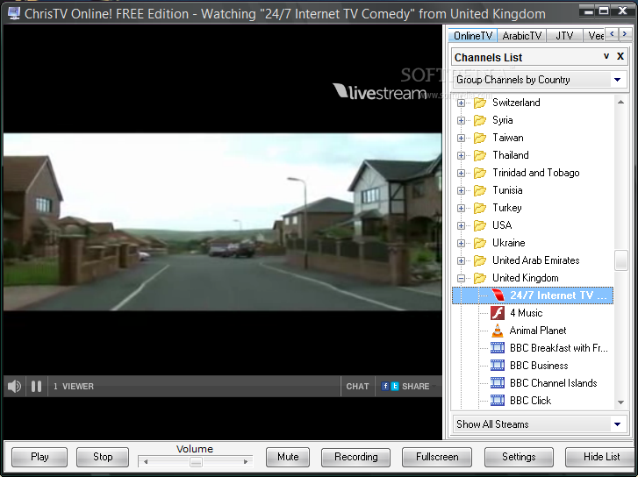Click the Volume slider thumb
This screenshot has width=638, height=477.
(196, 462)
